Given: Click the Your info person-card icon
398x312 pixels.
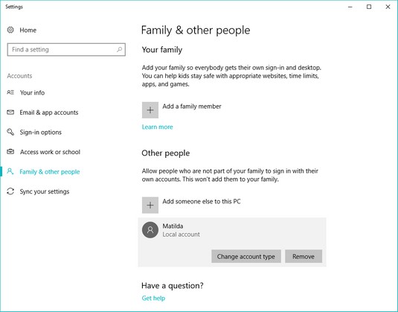Looking at the screenshot, I should tap(10, 92).
